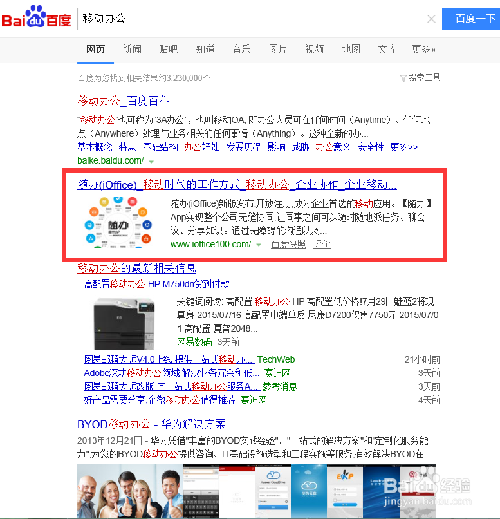The height and width of the screenshot is (519, 500).
Task: Click the funnel icon beside 搜索工具
Action: pos(403,79)
